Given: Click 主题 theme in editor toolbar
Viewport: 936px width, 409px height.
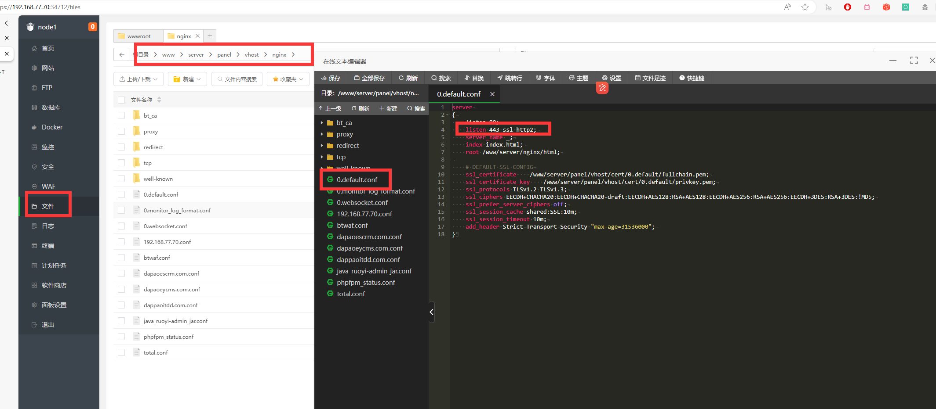Looking at the screenshot, I should [579, 78].
